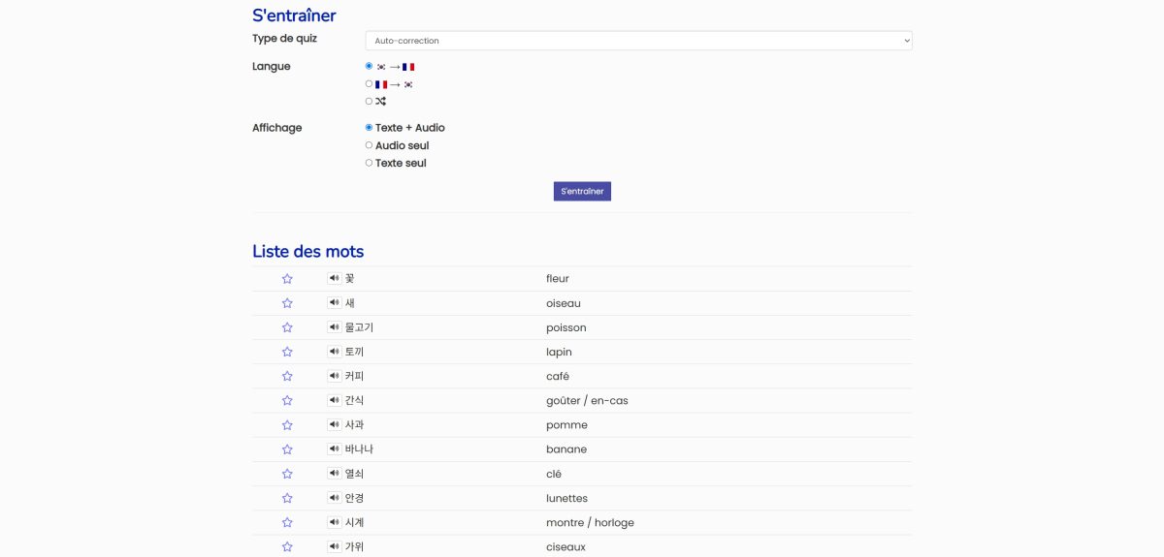Pick 'Texte seul' display option
This screenshot has height=557, width=1164.
(x=369, y=163)
